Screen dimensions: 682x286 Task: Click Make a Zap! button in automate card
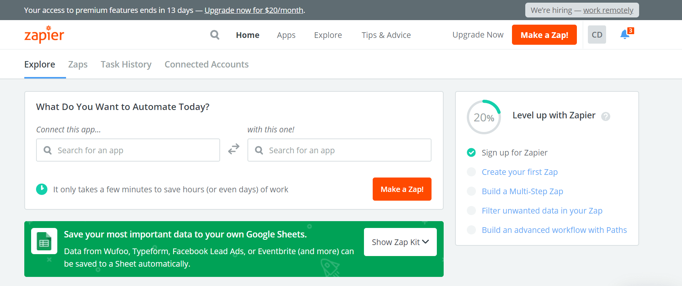(x=402, y=189)
